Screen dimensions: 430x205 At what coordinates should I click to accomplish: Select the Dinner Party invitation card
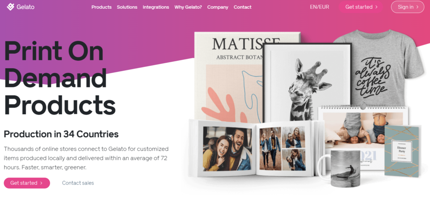coord(402,151)
